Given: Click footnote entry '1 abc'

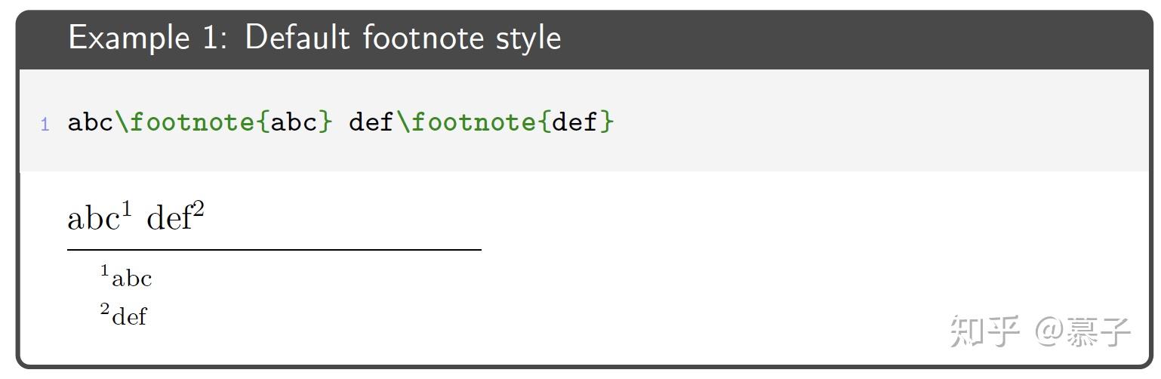Looking at the screenshot, I should (x=126, y=276).
